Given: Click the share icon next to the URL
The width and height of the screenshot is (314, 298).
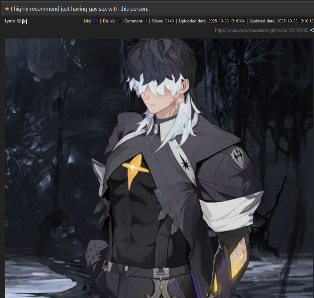Looking at the screenshot, I should pos(312,30).
